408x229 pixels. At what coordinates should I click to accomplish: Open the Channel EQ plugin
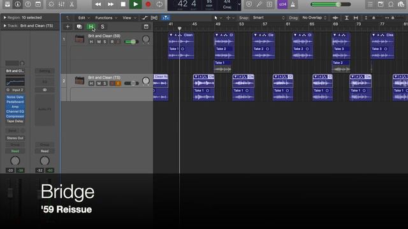coord(15,111)
